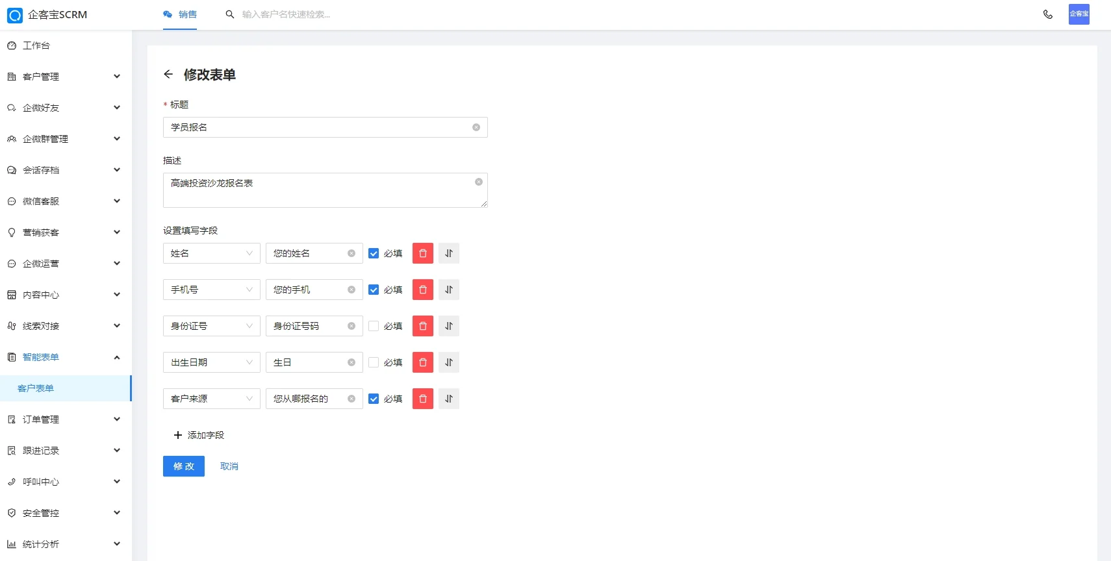
Task: Open the 出生日期 field type dropdown
Action: (212, 362)
